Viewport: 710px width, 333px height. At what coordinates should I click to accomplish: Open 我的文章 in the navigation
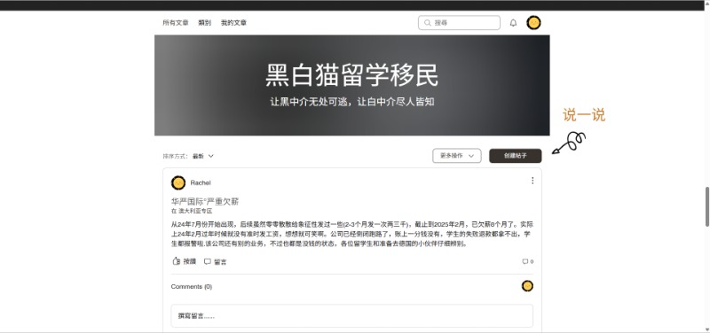click(x=233, y=23)
